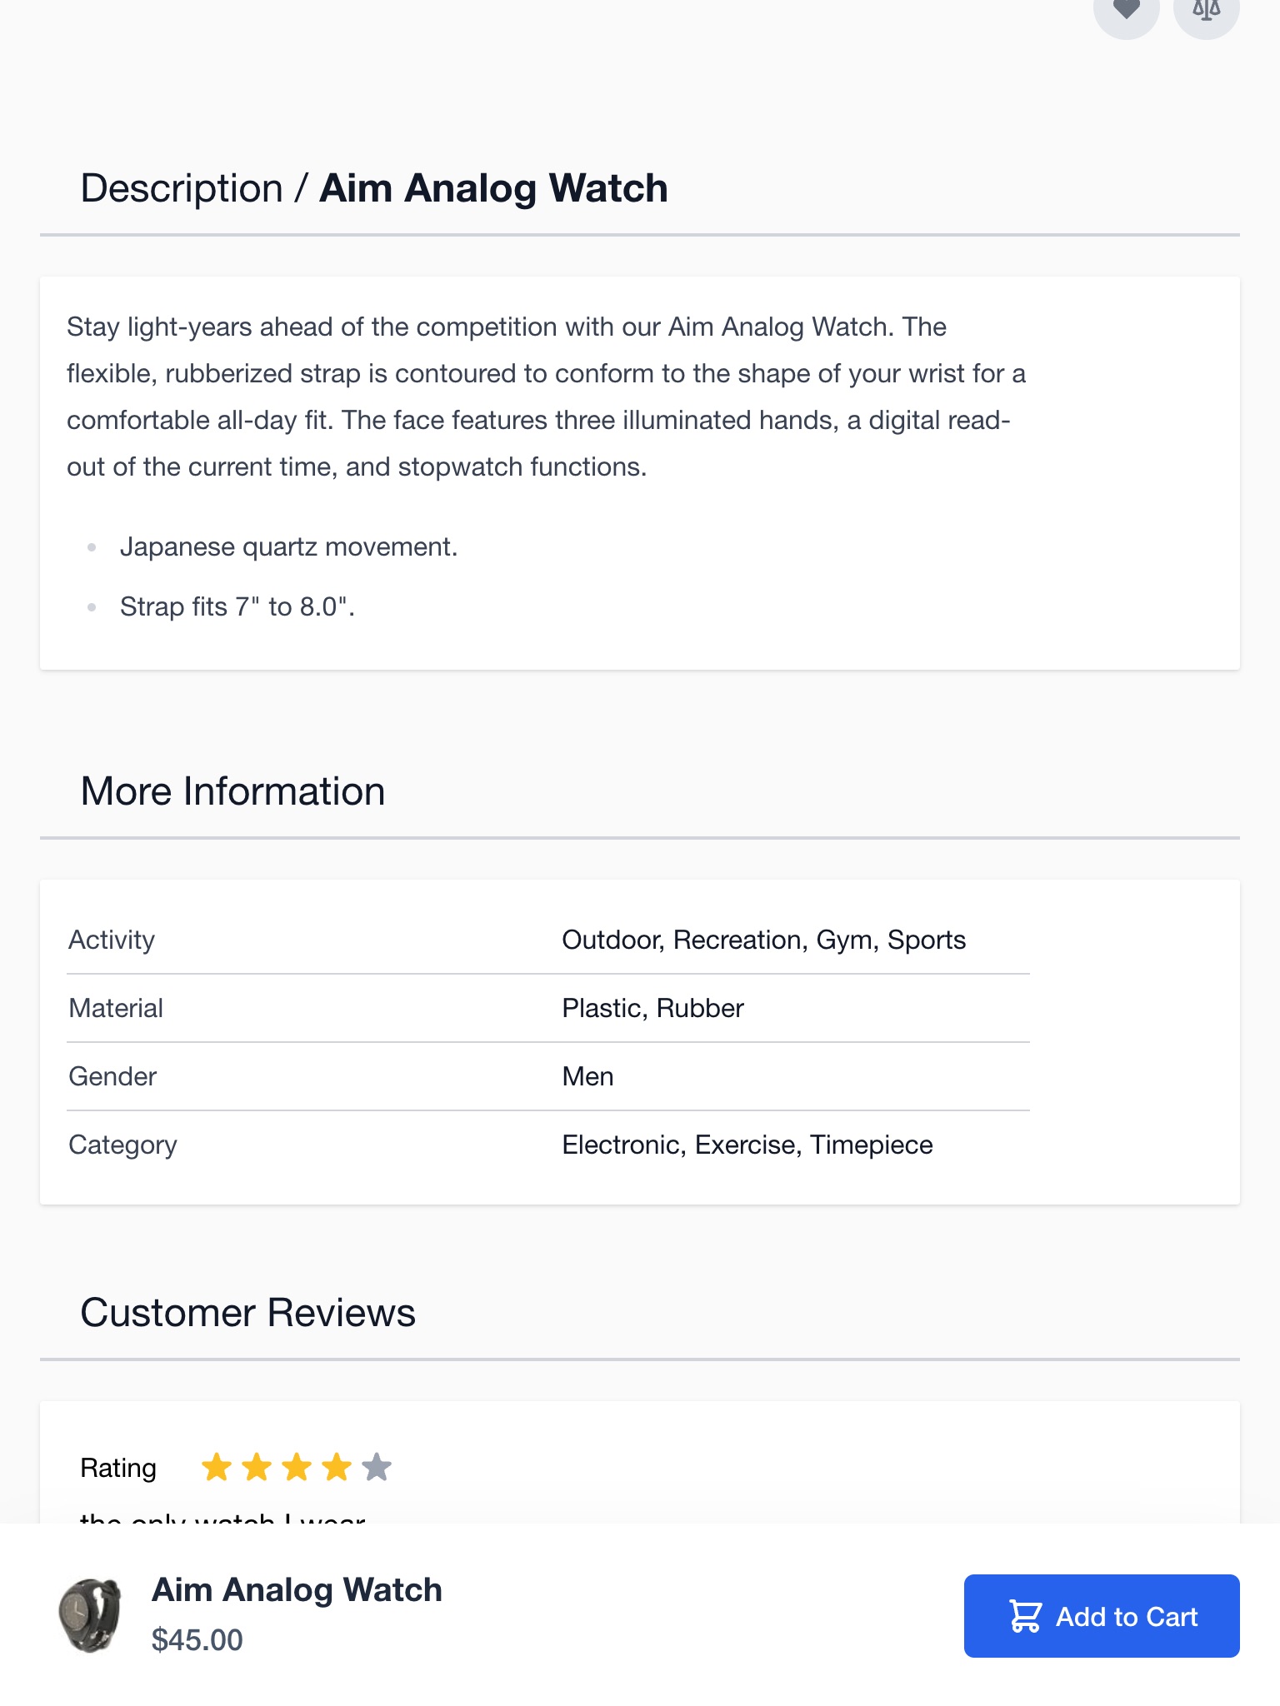Click the Add to Cart button
The width and height of the screenshot is (1280, 1706).
click(1102, 1616)
